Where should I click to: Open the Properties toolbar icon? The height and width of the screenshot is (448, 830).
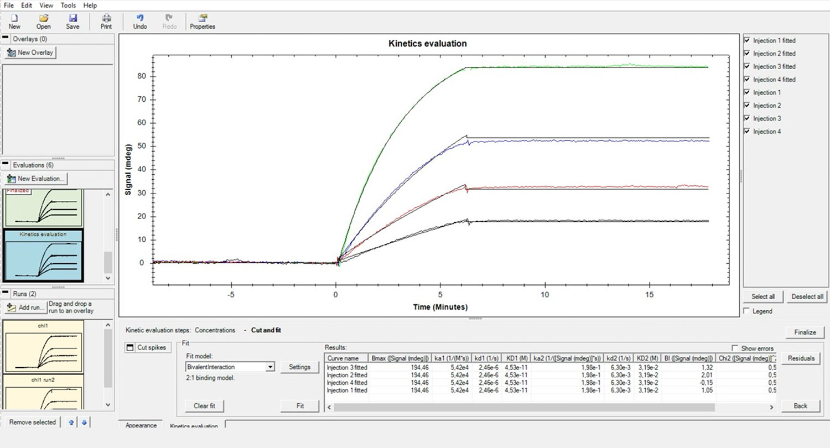[203, 18]
